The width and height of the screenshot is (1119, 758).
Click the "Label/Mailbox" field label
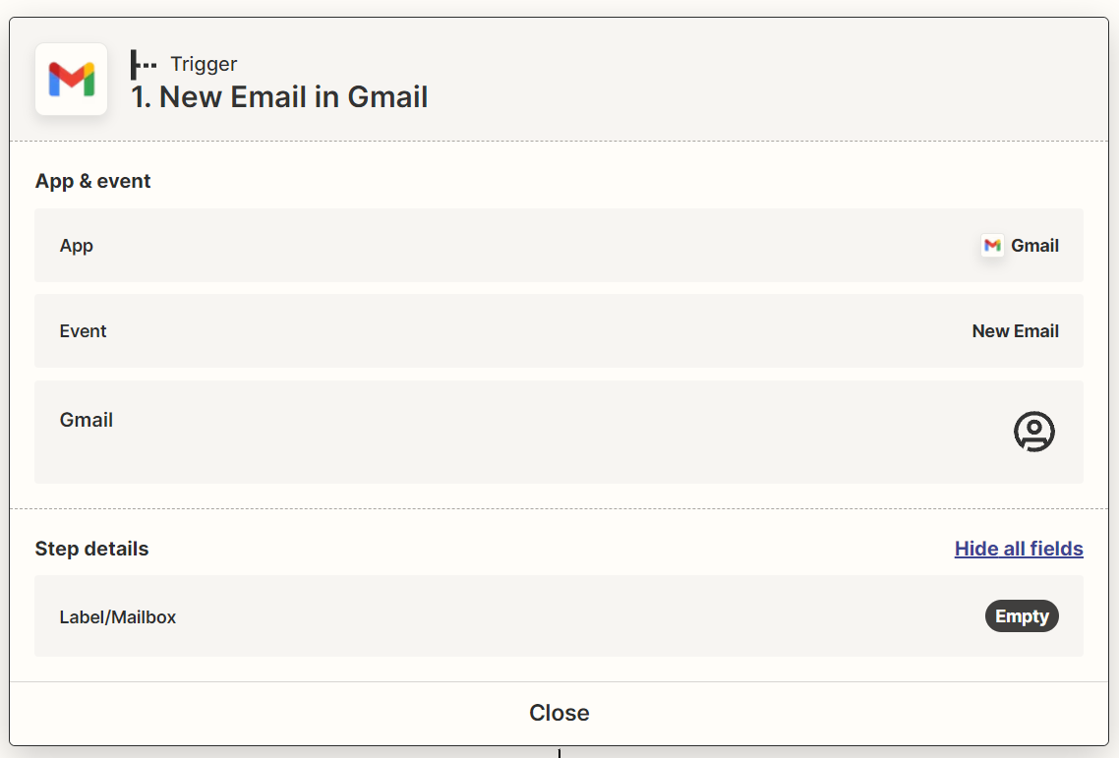[118, 617]
